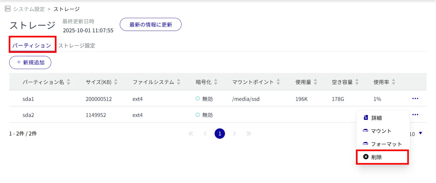Switch to the ストレージ設定 tab
Viewport: 436px width, 183px height.
coord(77,45)
